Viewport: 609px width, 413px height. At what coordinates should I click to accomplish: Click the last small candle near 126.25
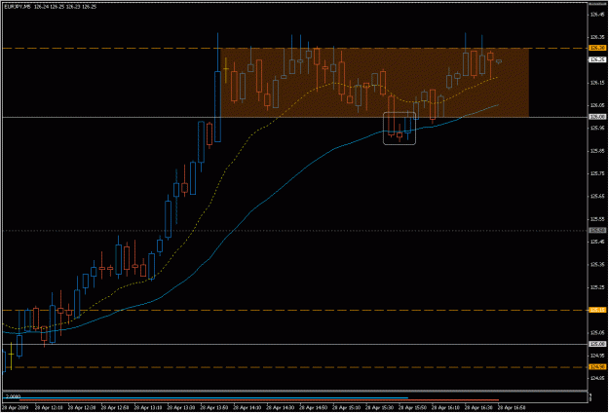pos(499,61)
